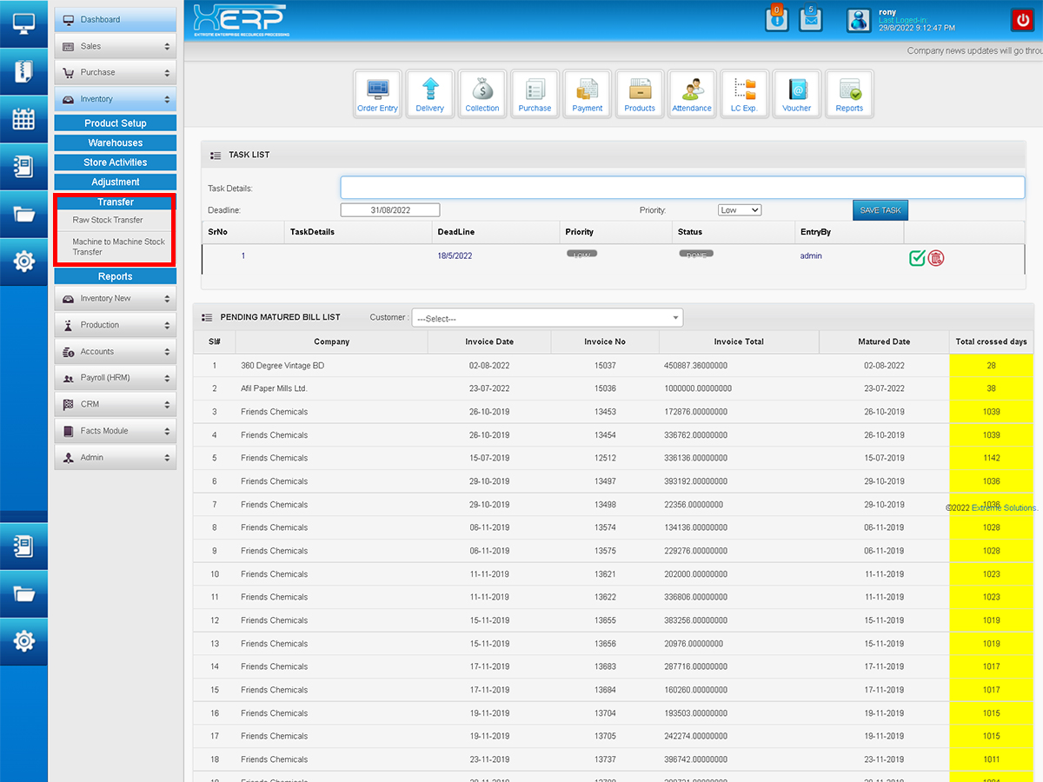
Task: Click the Attendance icon
Action: click(692, 94)
